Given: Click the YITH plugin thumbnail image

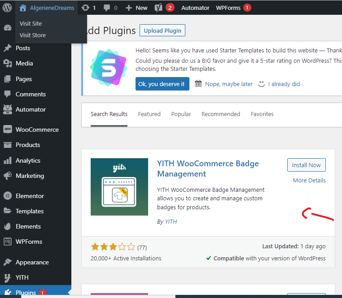Looking at the screenshot, I should 119,187.
